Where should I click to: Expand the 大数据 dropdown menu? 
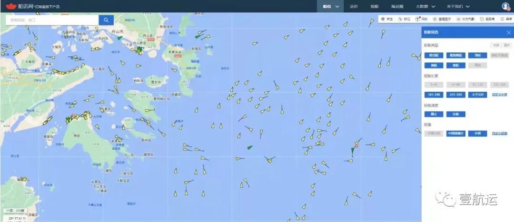425,6
